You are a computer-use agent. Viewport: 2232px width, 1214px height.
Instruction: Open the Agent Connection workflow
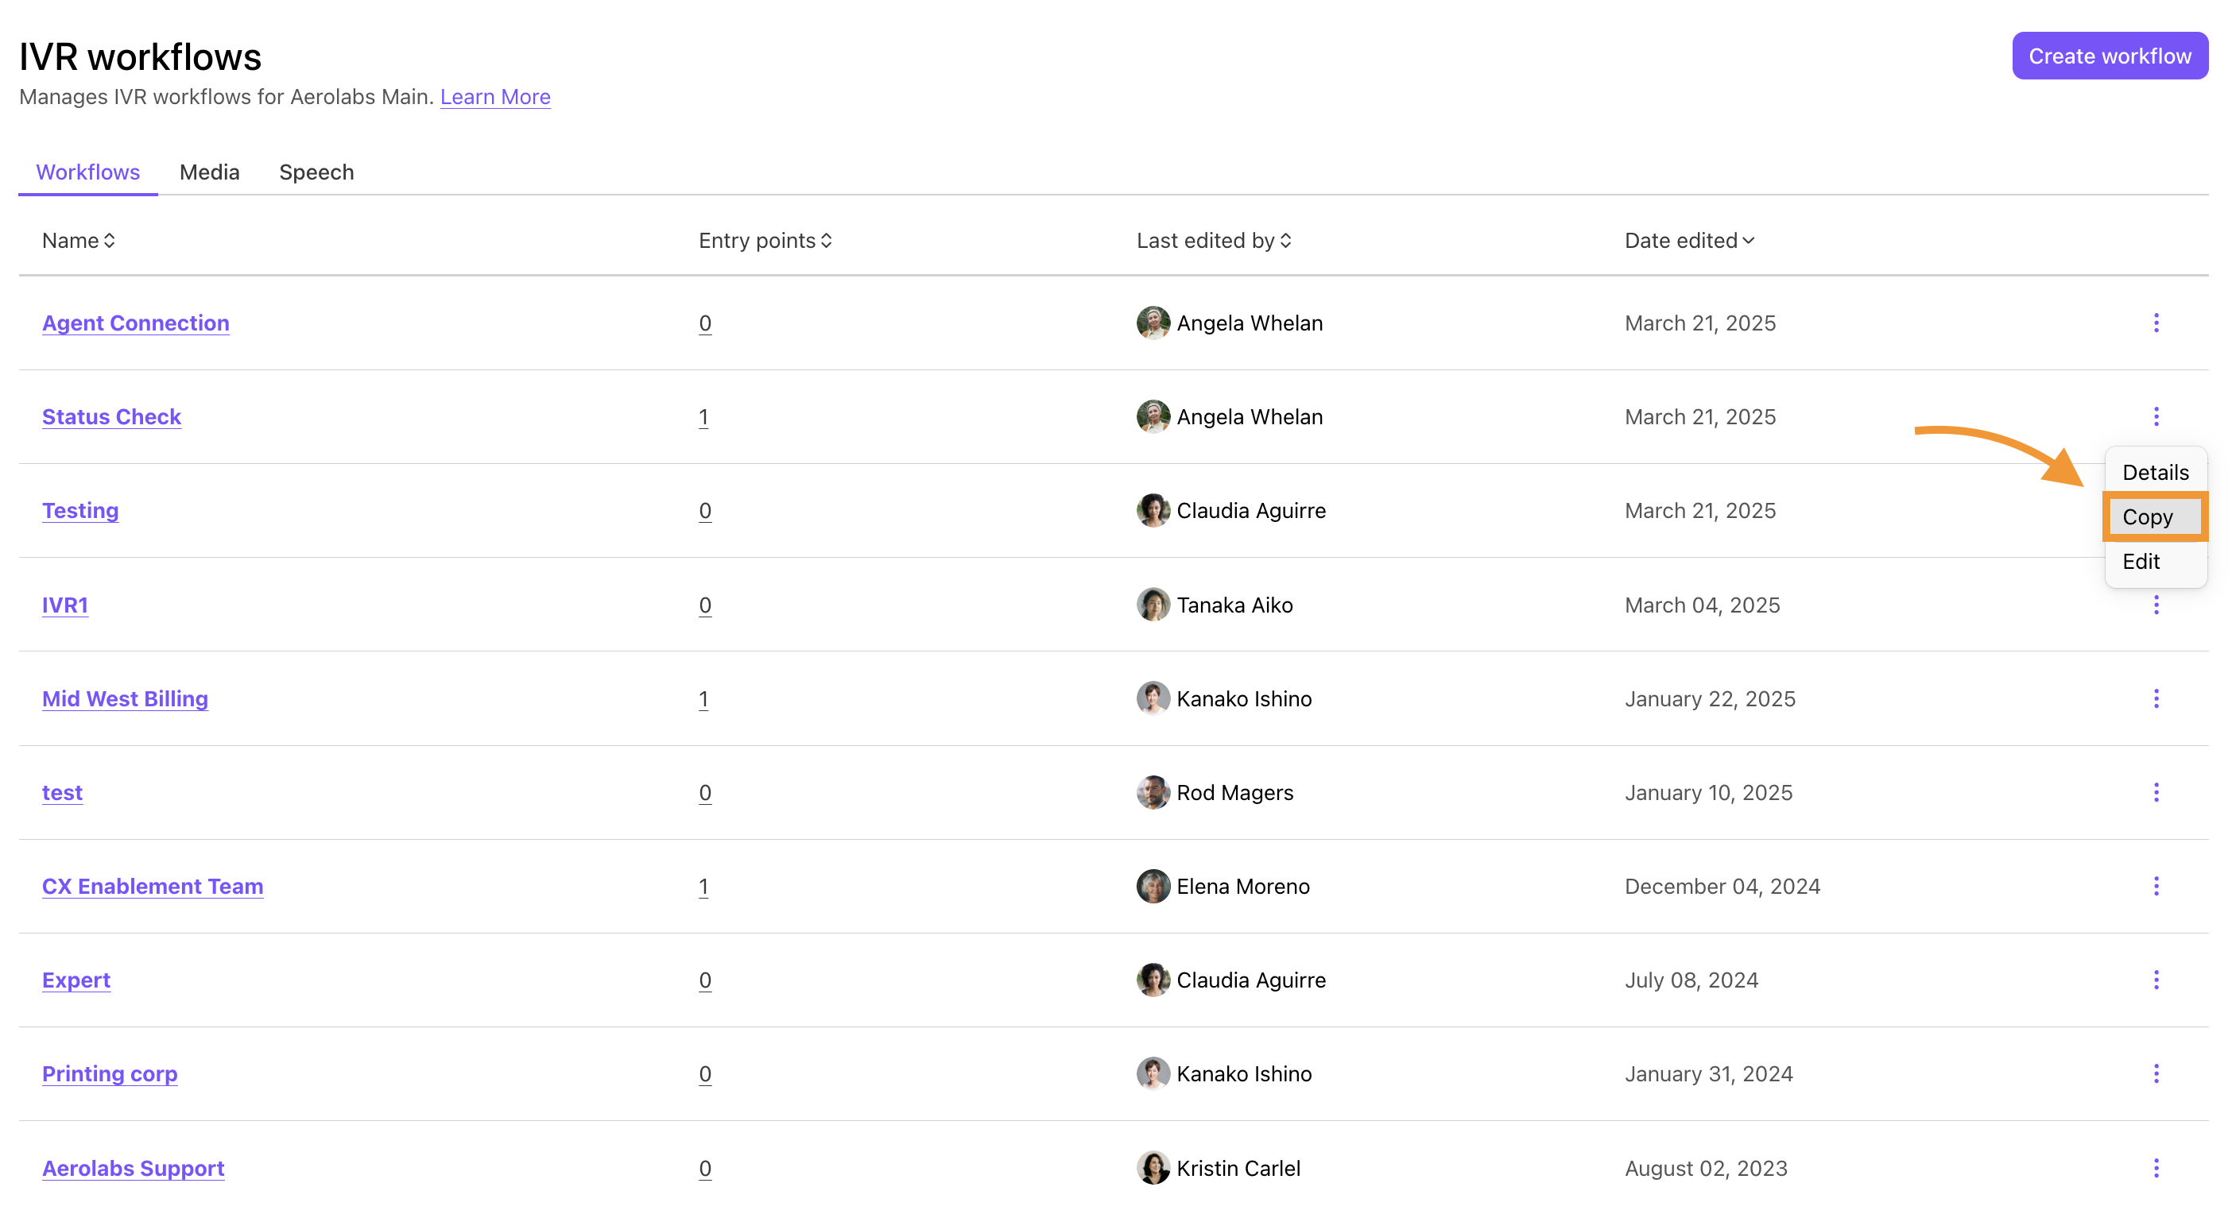coord(136,323)
